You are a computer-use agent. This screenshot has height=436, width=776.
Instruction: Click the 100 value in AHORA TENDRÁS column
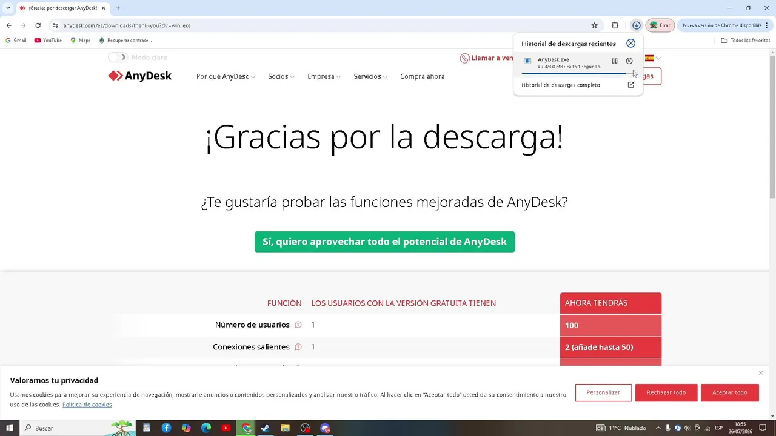572,326
